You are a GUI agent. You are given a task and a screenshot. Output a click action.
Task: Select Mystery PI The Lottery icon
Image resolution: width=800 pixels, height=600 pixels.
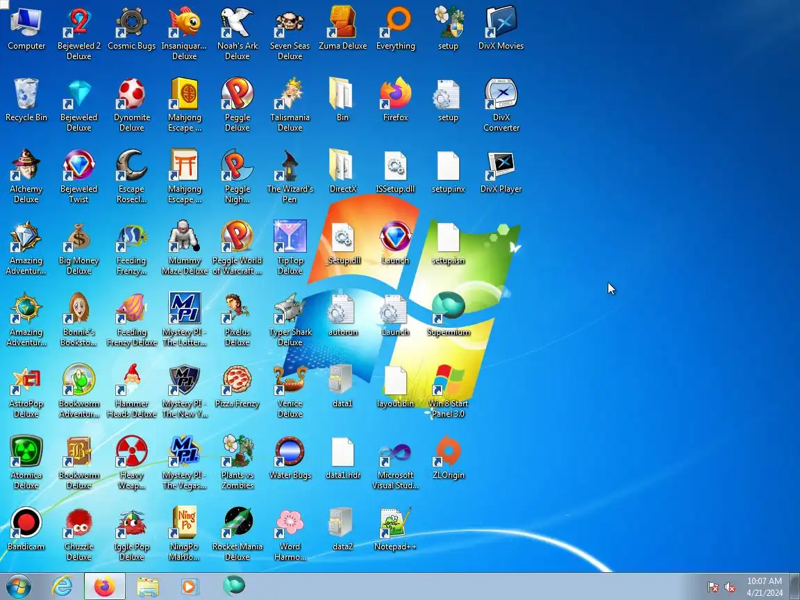[184, 308]
